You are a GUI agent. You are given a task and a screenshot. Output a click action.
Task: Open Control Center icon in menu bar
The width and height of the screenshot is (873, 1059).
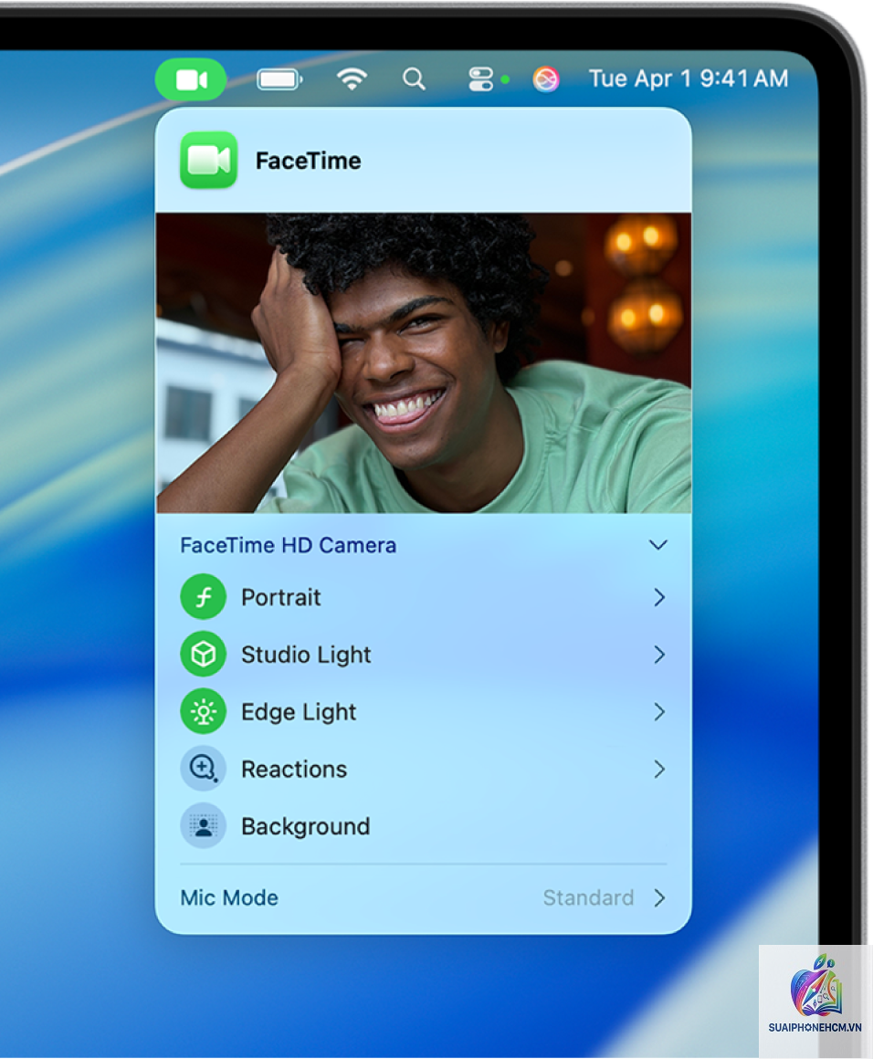coord(480,79)
